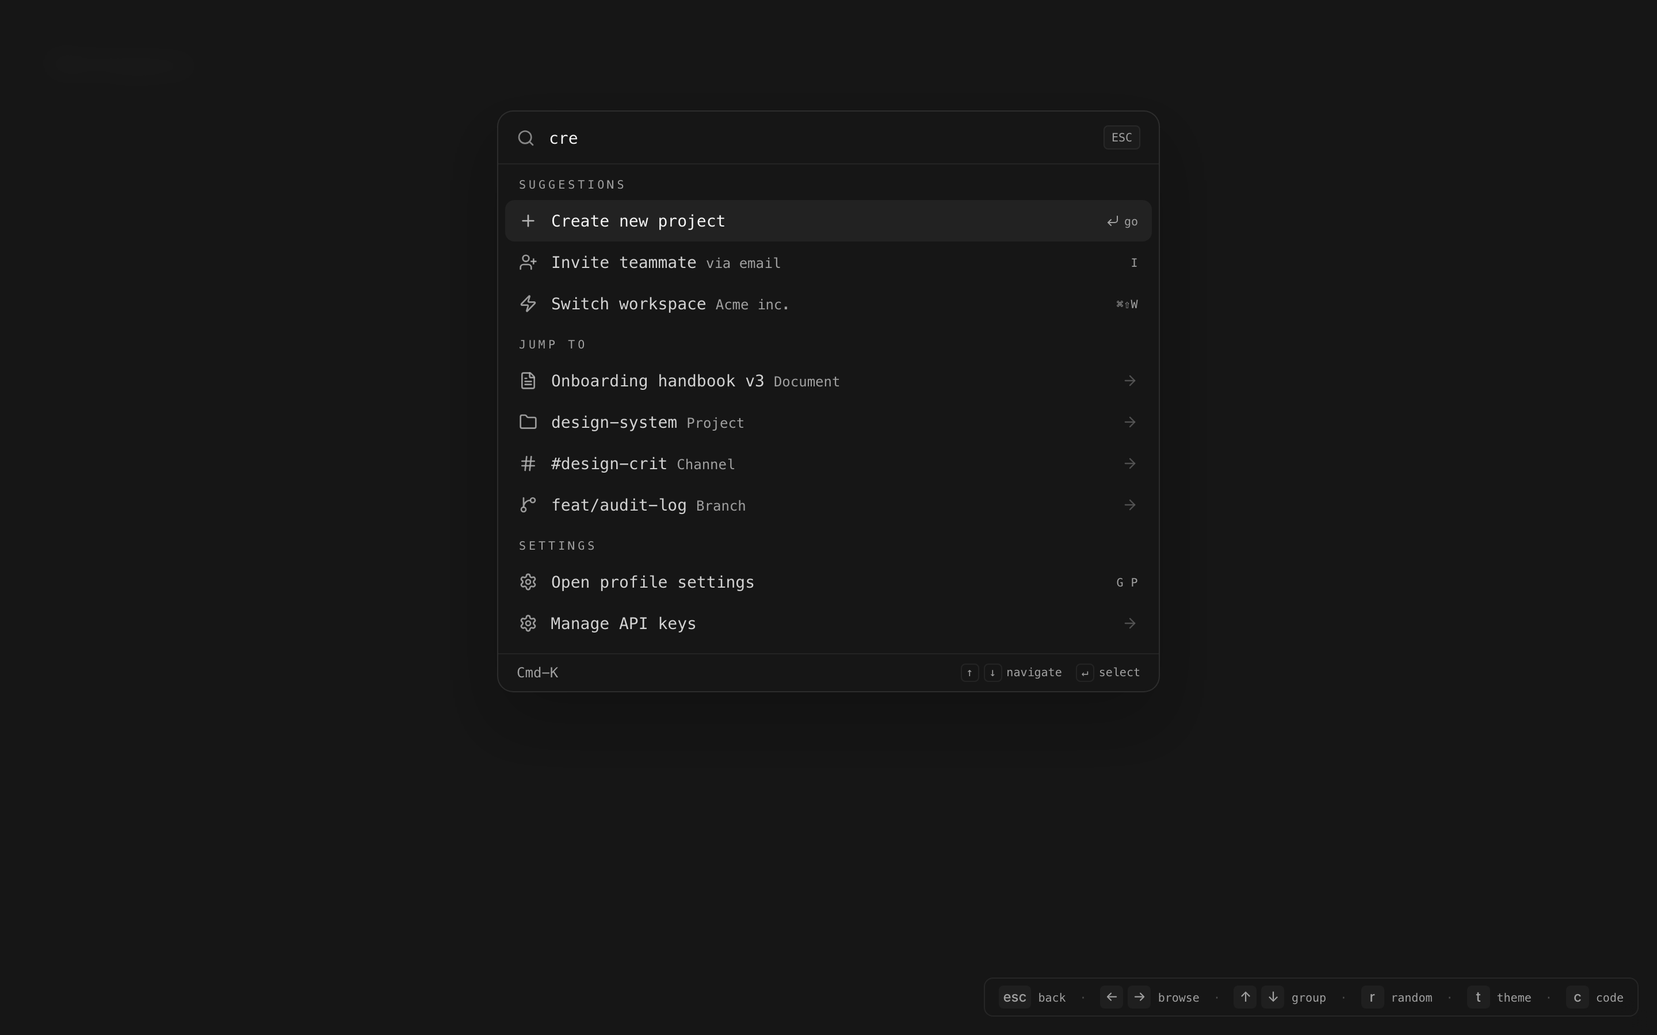
Task: Click into the search field containing cre
Action: [822, 138]
